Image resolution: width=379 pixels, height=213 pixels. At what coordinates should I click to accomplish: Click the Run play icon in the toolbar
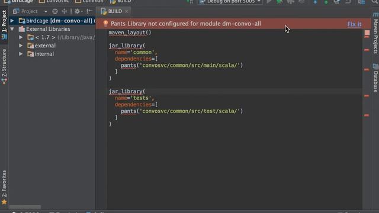tap(269, 1)
